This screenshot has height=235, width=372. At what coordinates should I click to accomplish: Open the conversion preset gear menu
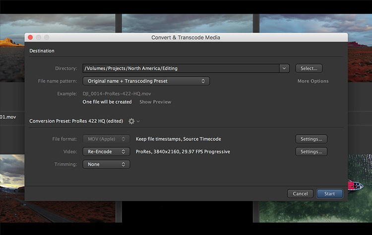tap(134, 121)
